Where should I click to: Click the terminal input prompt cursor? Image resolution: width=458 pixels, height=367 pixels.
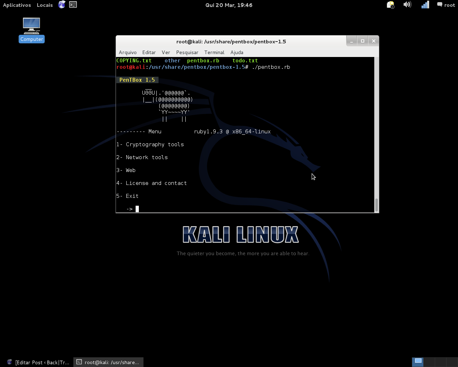point(137,209)
